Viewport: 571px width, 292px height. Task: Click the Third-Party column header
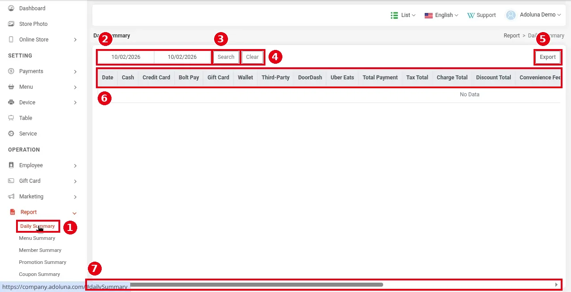coord(276,78)
